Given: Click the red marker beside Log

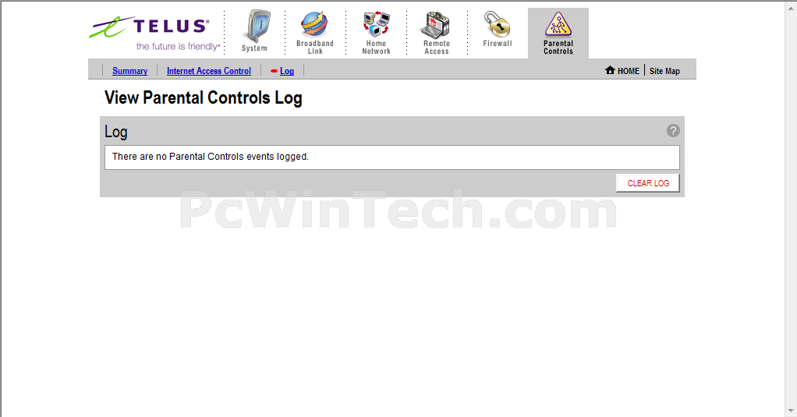Looking at the screenshot, I should click(274, 71).
